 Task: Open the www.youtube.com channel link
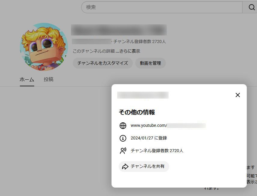(x=168, y=126)
